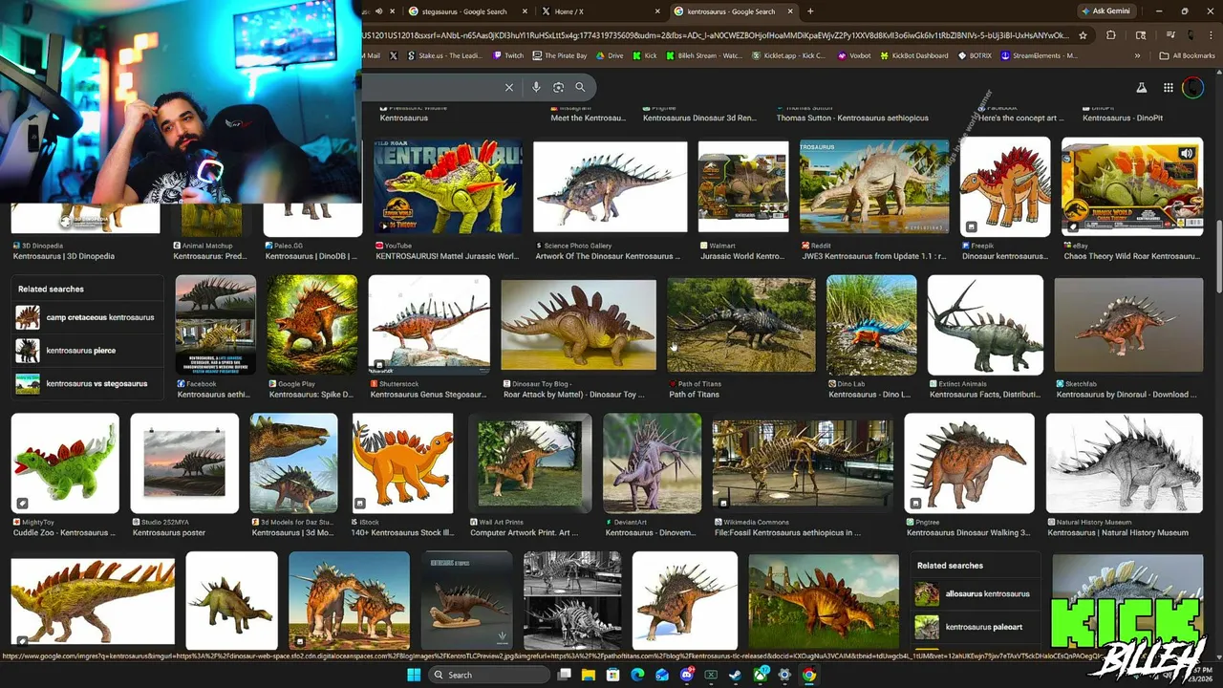Open Google Search Labs flask icon

(1141, 88)
